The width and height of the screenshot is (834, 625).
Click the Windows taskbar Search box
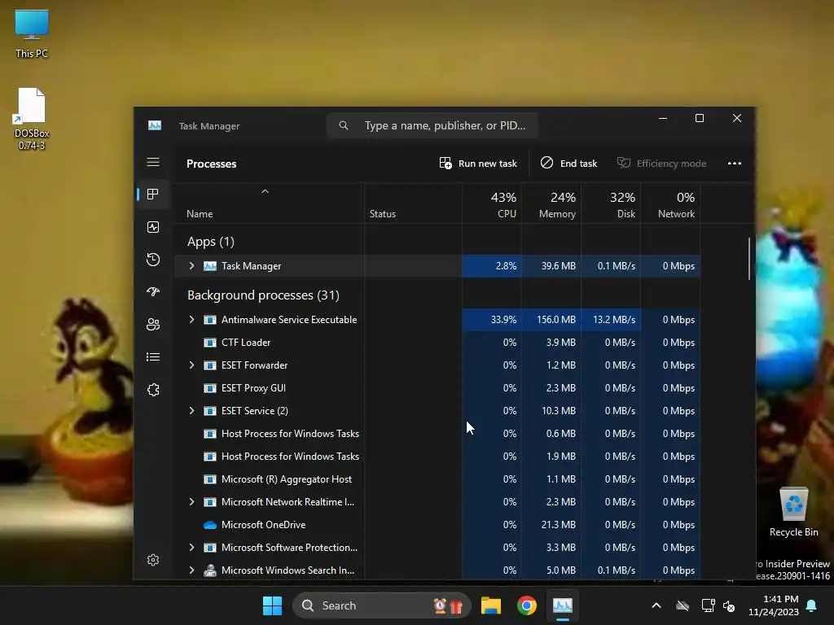coord(382,605)
